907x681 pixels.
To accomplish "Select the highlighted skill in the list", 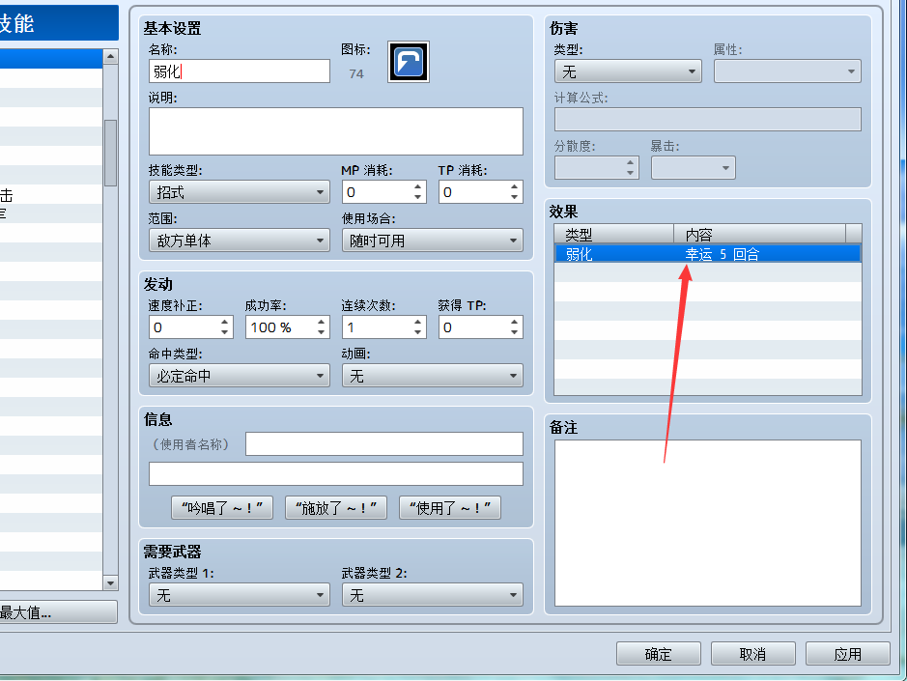I will click(x=51, y=58).
